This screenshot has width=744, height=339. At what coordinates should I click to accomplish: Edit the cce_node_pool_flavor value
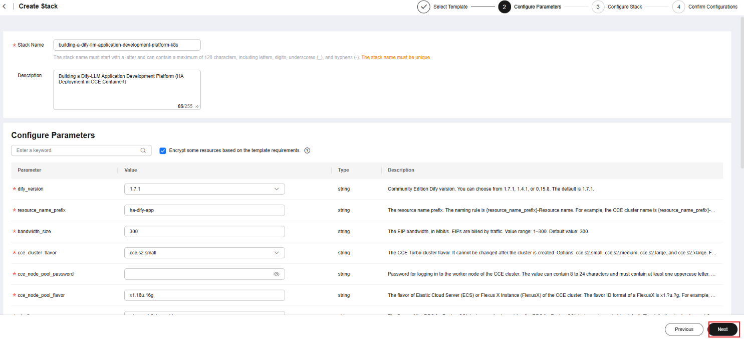click(204, 295)
